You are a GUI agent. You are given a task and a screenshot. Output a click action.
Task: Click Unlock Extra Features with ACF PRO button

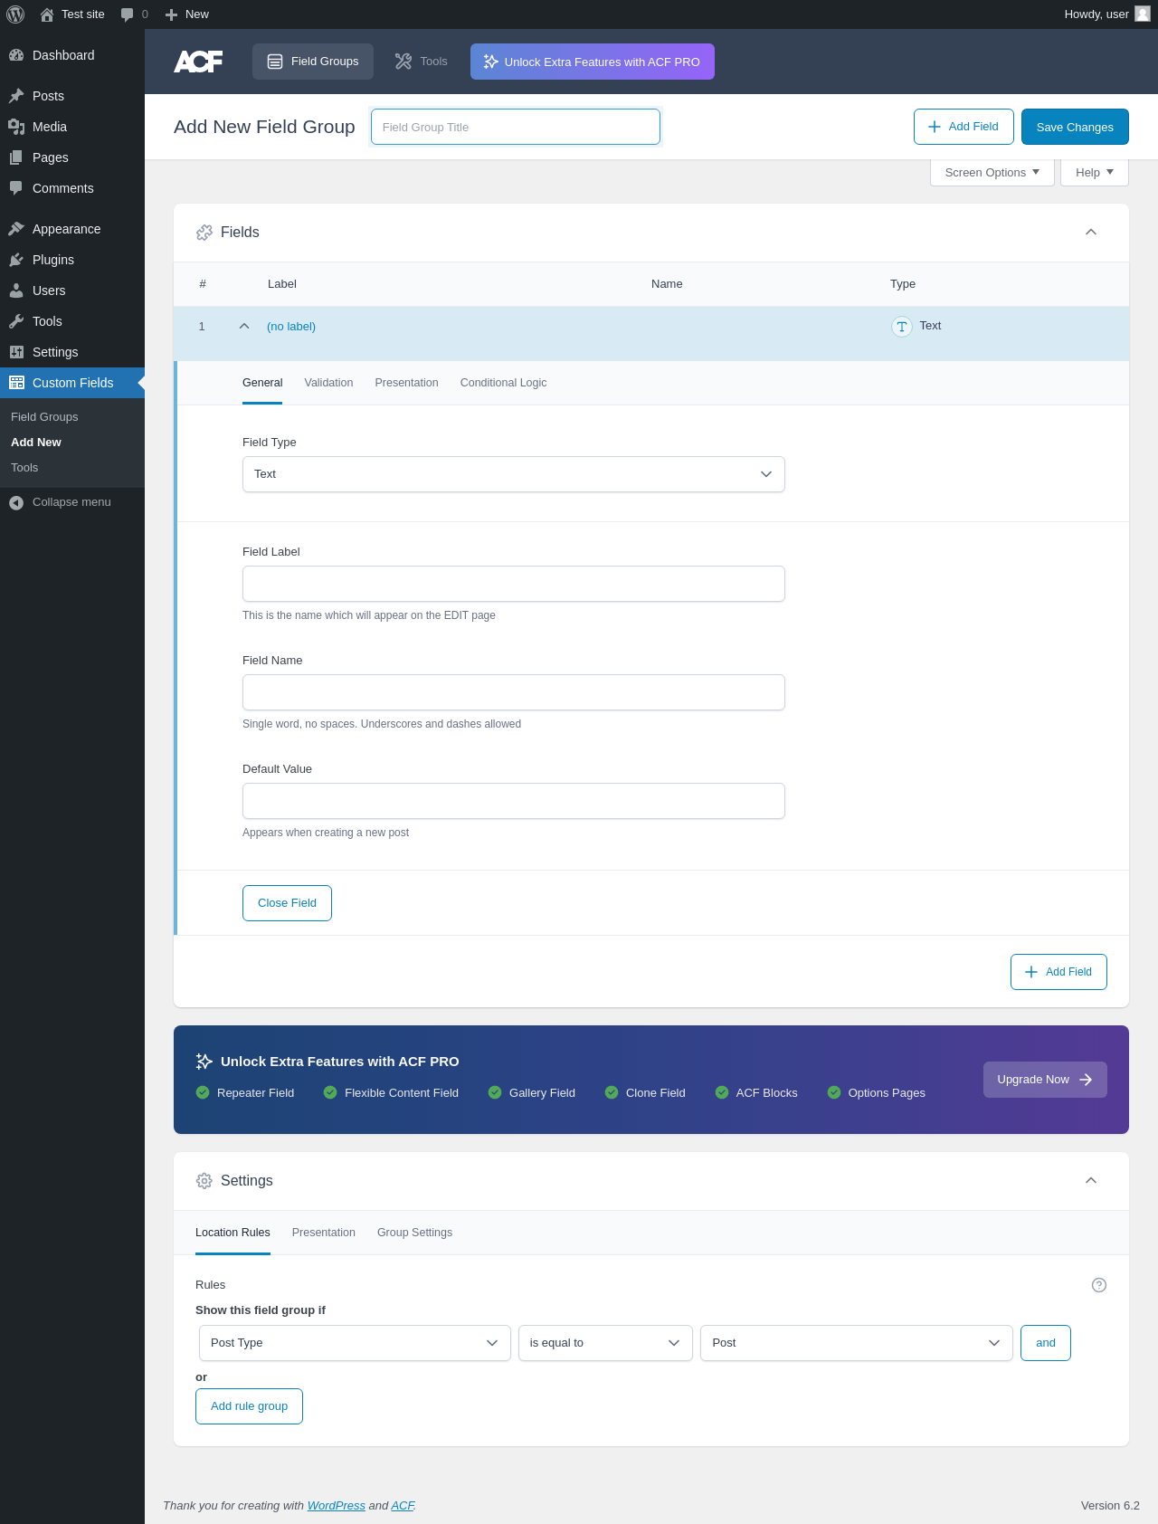point(593,62)
